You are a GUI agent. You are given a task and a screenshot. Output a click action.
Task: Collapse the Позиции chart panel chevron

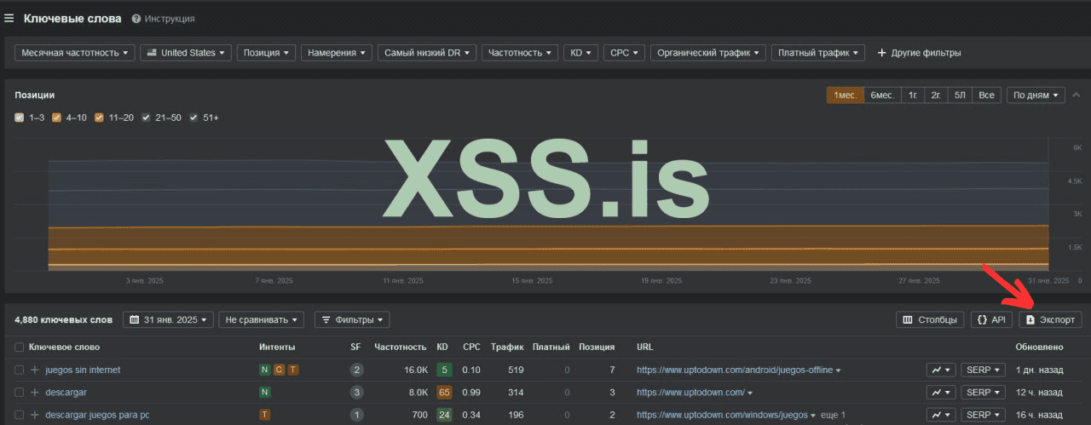(x=1076, y=95)
